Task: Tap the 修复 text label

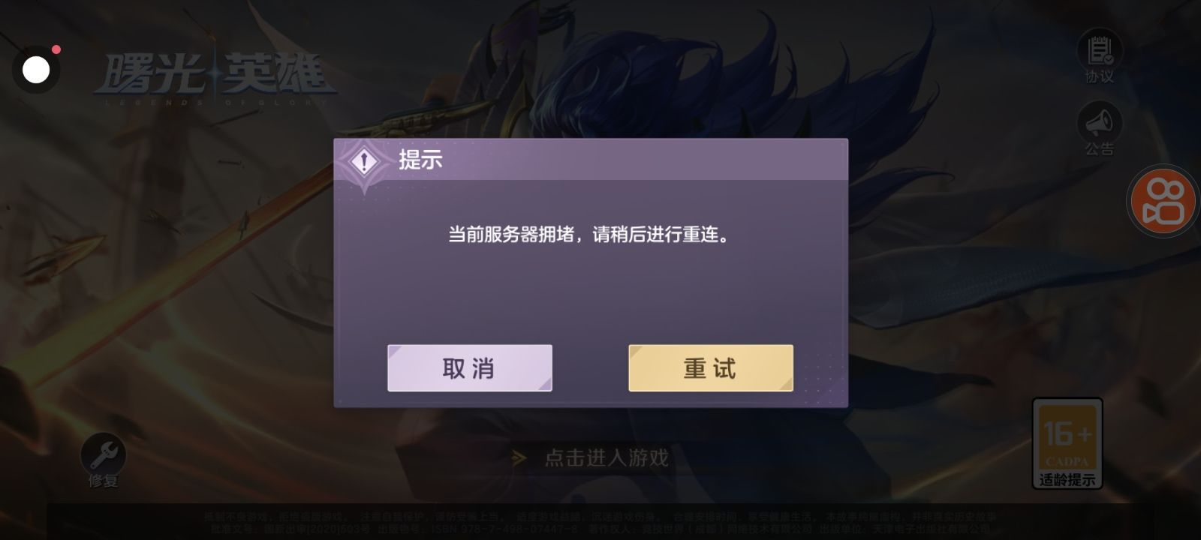Action: coord(104,481)
